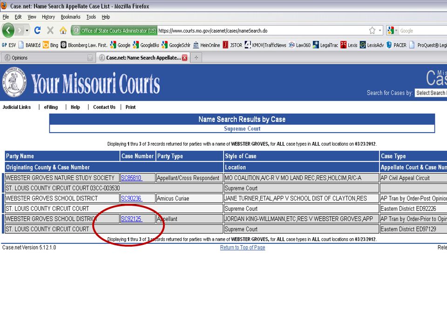Click the Missouri Supreme Court seal logo

coord(14,82)
